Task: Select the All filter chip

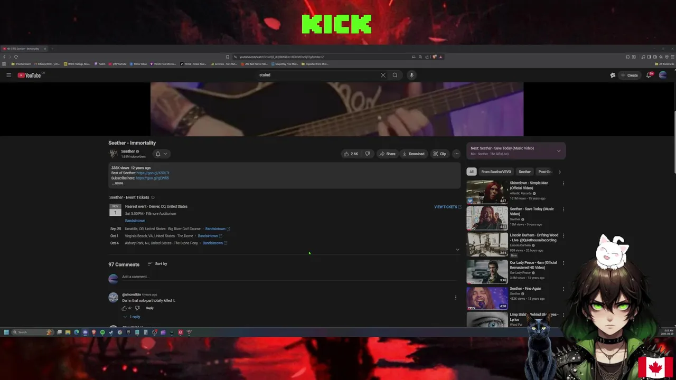Action: (x=472, y=172)
